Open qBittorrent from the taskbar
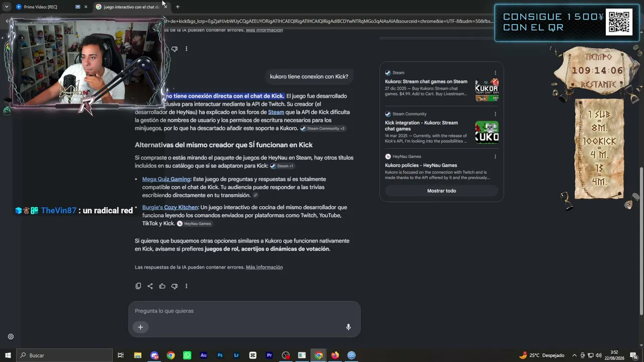Screen dimensions: 644x362 352,355
